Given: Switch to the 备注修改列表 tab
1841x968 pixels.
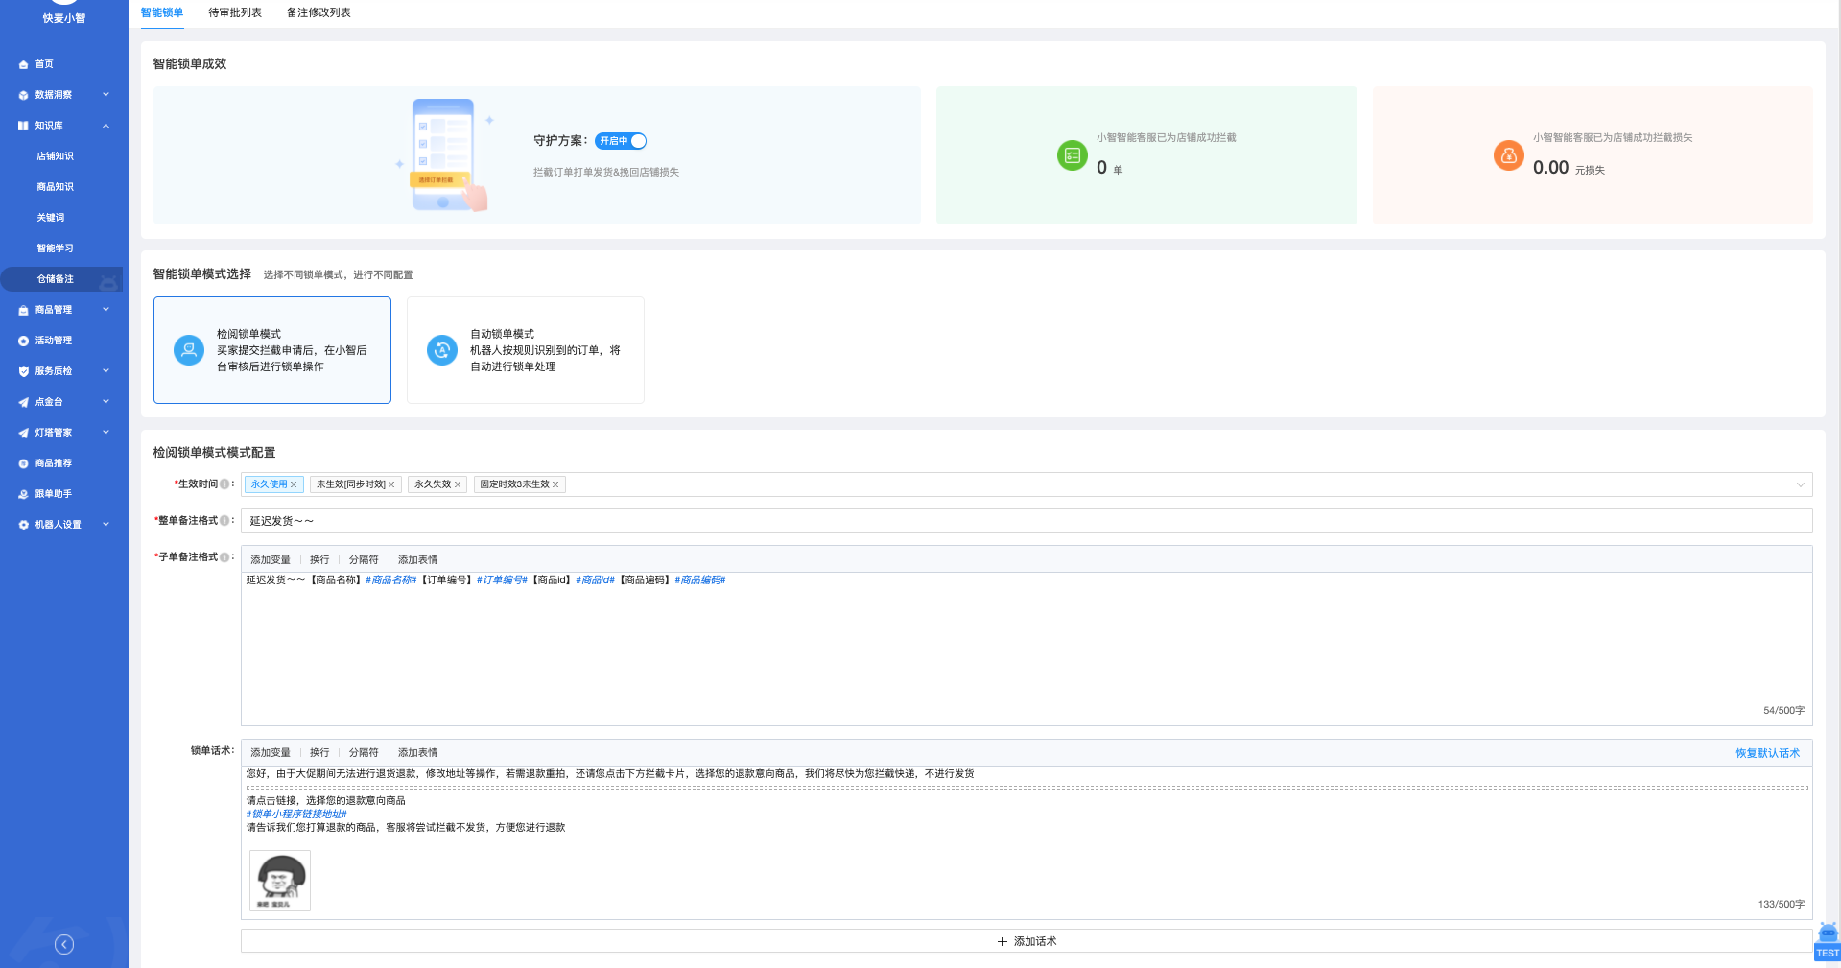Looking at the screenshot, I should click(319, 12).
